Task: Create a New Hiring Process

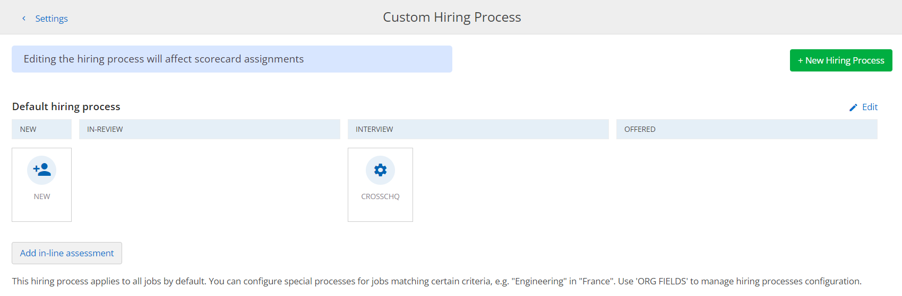Action: click(x=841, y=60)
